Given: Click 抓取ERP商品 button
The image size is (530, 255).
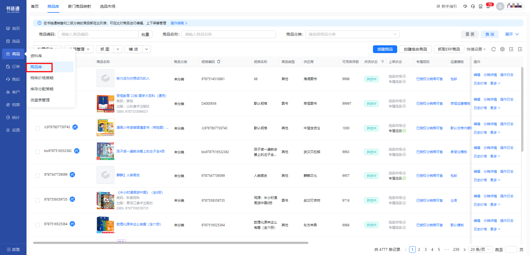Looking at the screenshot, I should pyautogui.click(x=449, y=49).
